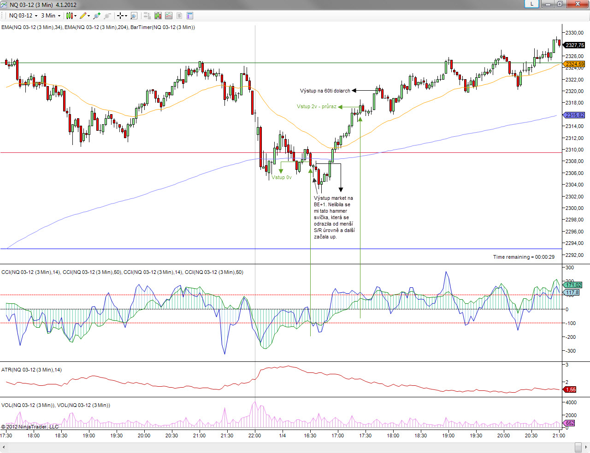The image size is (590, 453).
Task: Select the pencil drawing tools icon
Action: click(83, 16)
